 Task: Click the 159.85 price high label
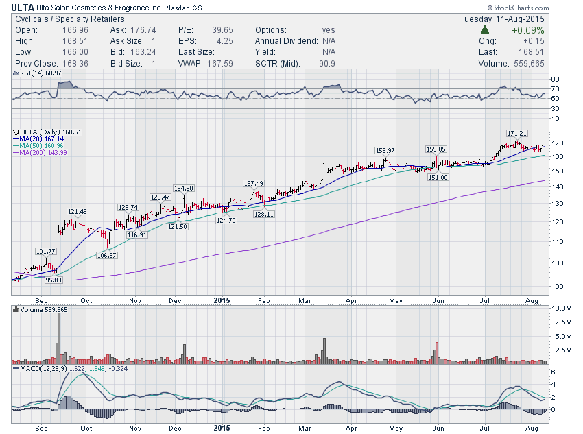pos(436,149)
